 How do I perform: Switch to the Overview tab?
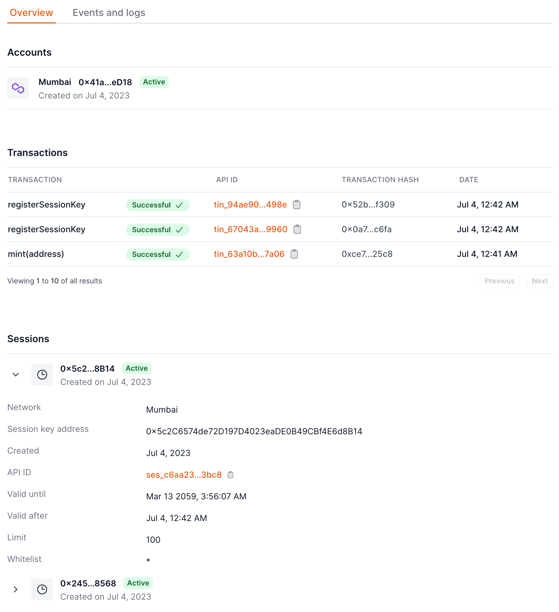(x=31, y=13)
